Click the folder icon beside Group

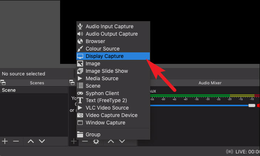pos(80,134)
